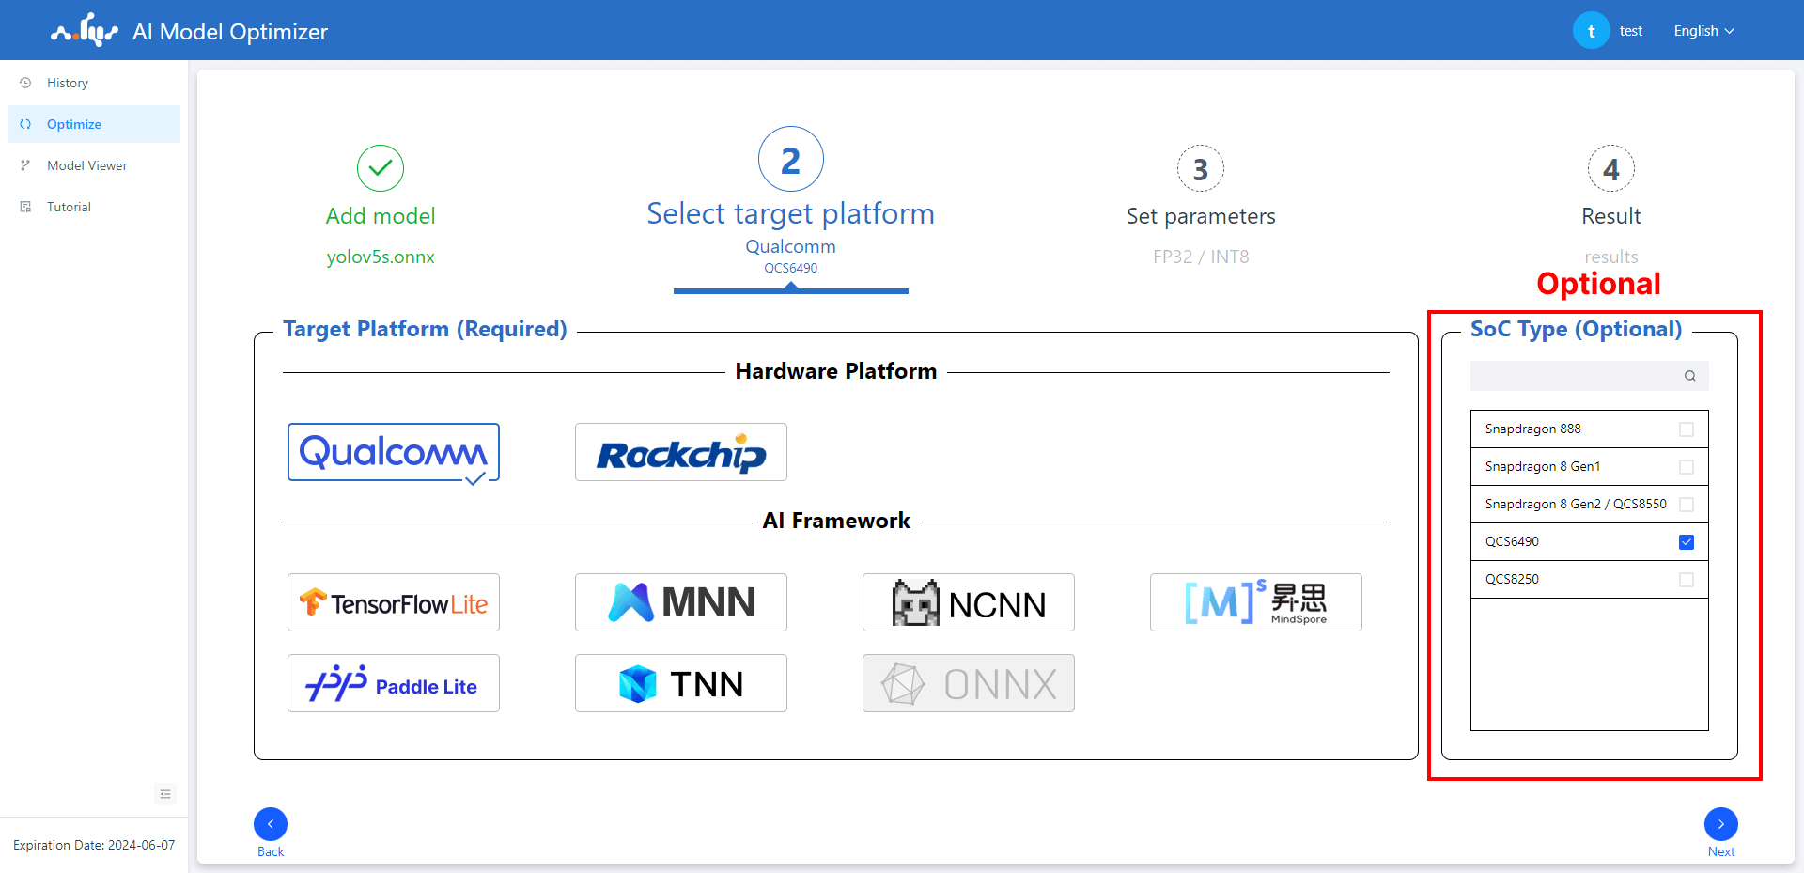The width and height of the screenshot is (1804, 873).
Task: Go to Model Viewer in the sidebar
Action: pos(86,165)
